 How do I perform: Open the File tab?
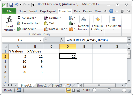tap(9, 11)
